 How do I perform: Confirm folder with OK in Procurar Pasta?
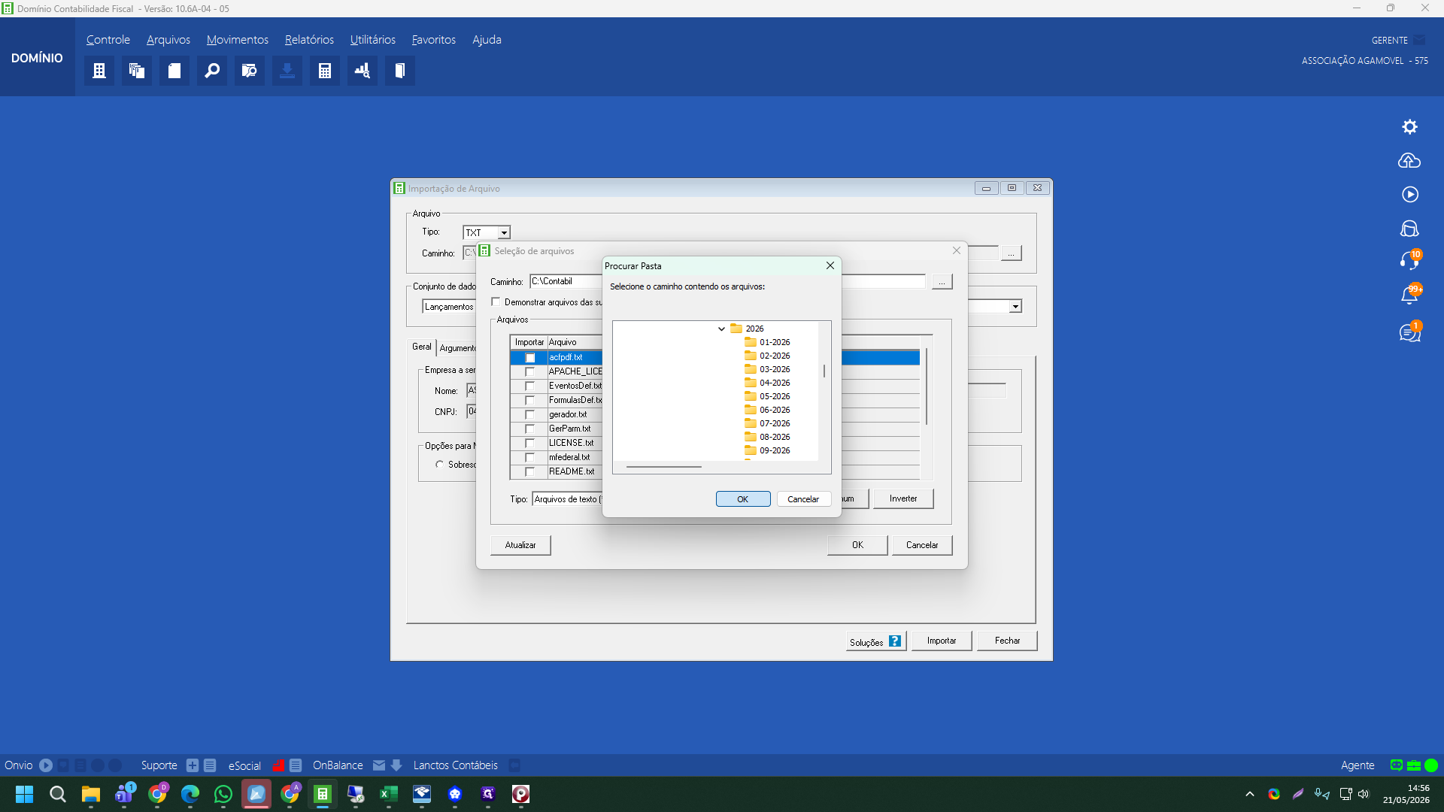point(743,499)
